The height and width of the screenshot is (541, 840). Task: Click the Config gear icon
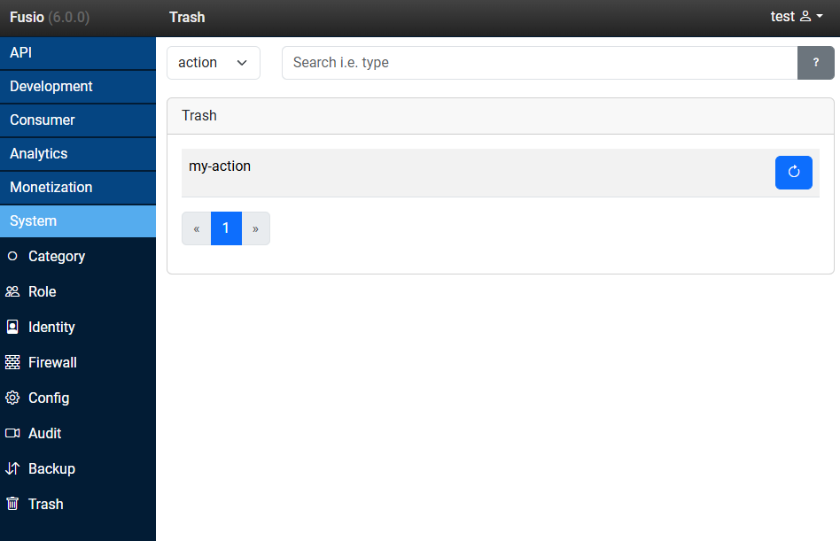(x=12, y=398)
